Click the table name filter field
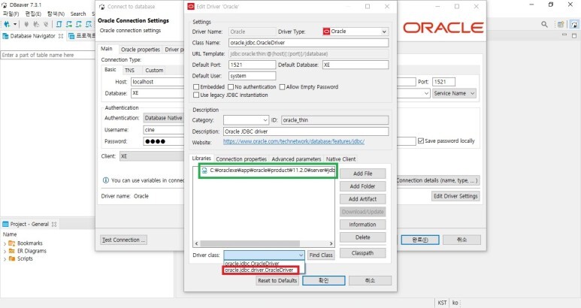581x308 pixels. tap(47, 55)
